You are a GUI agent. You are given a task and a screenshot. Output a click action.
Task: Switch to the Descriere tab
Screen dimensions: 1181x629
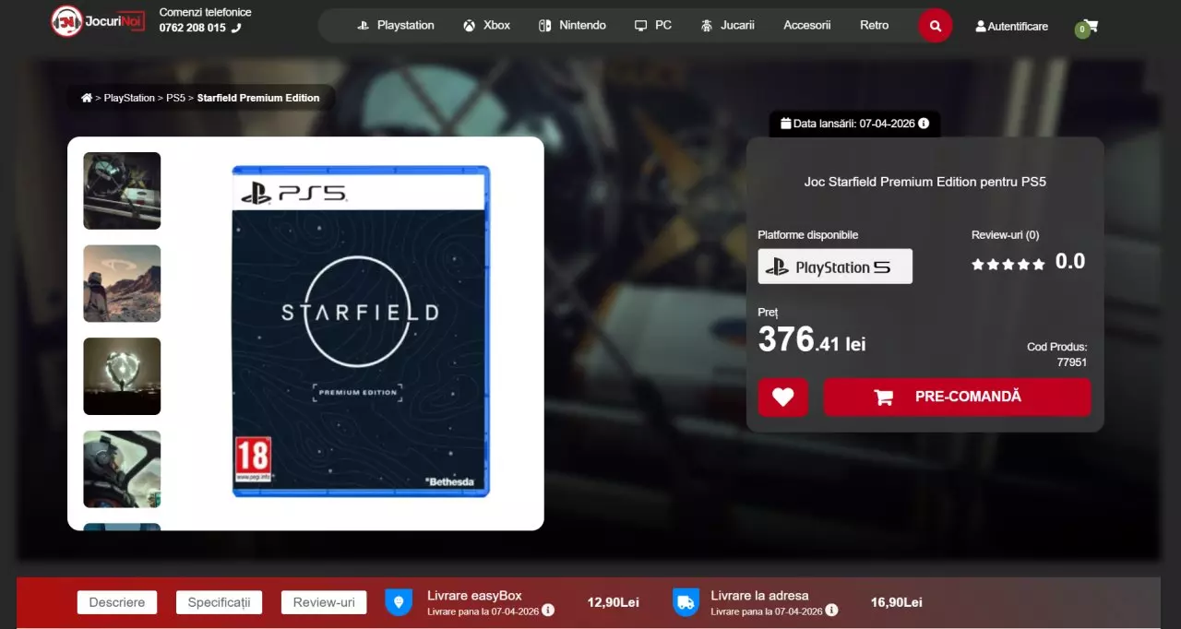(117, 602)
